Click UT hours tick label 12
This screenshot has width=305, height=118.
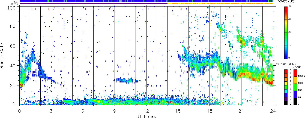point(146,111)
